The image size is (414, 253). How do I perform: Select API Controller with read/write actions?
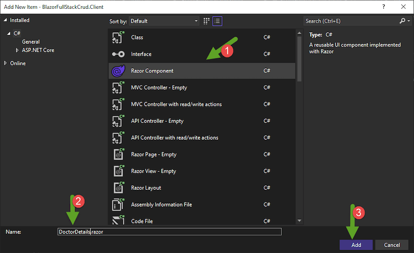point(174,137)
